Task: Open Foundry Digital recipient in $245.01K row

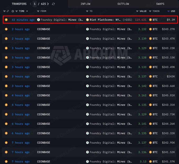Action: [111, 95]
